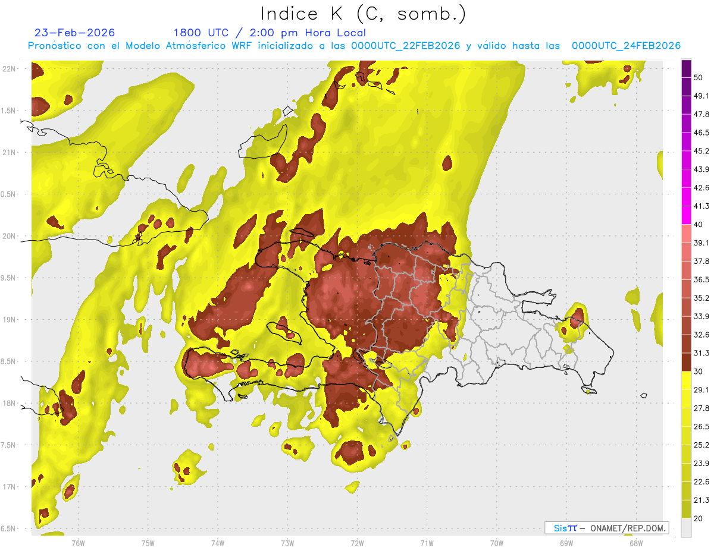Click the color bar value '32.6'

pyautogui.click(x=702, y=335)
